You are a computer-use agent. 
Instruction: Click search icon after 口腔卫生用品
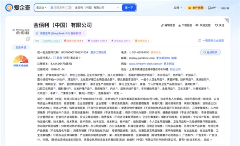(x=54, y=88)
